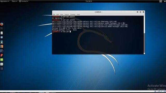Open the Terminal menu in terminal window
This screenshot has width=166, height=93.
point(73,14)
